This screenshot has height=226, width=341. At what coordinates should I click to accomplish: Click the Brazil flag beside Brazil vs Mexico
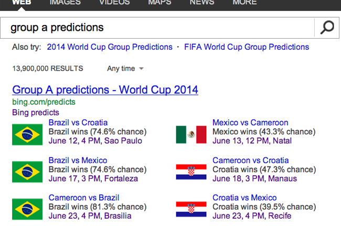pos(27,172)
